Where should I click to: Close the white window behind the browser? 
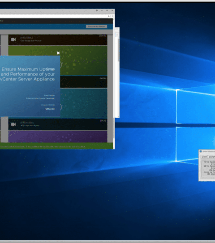(117, 29)
